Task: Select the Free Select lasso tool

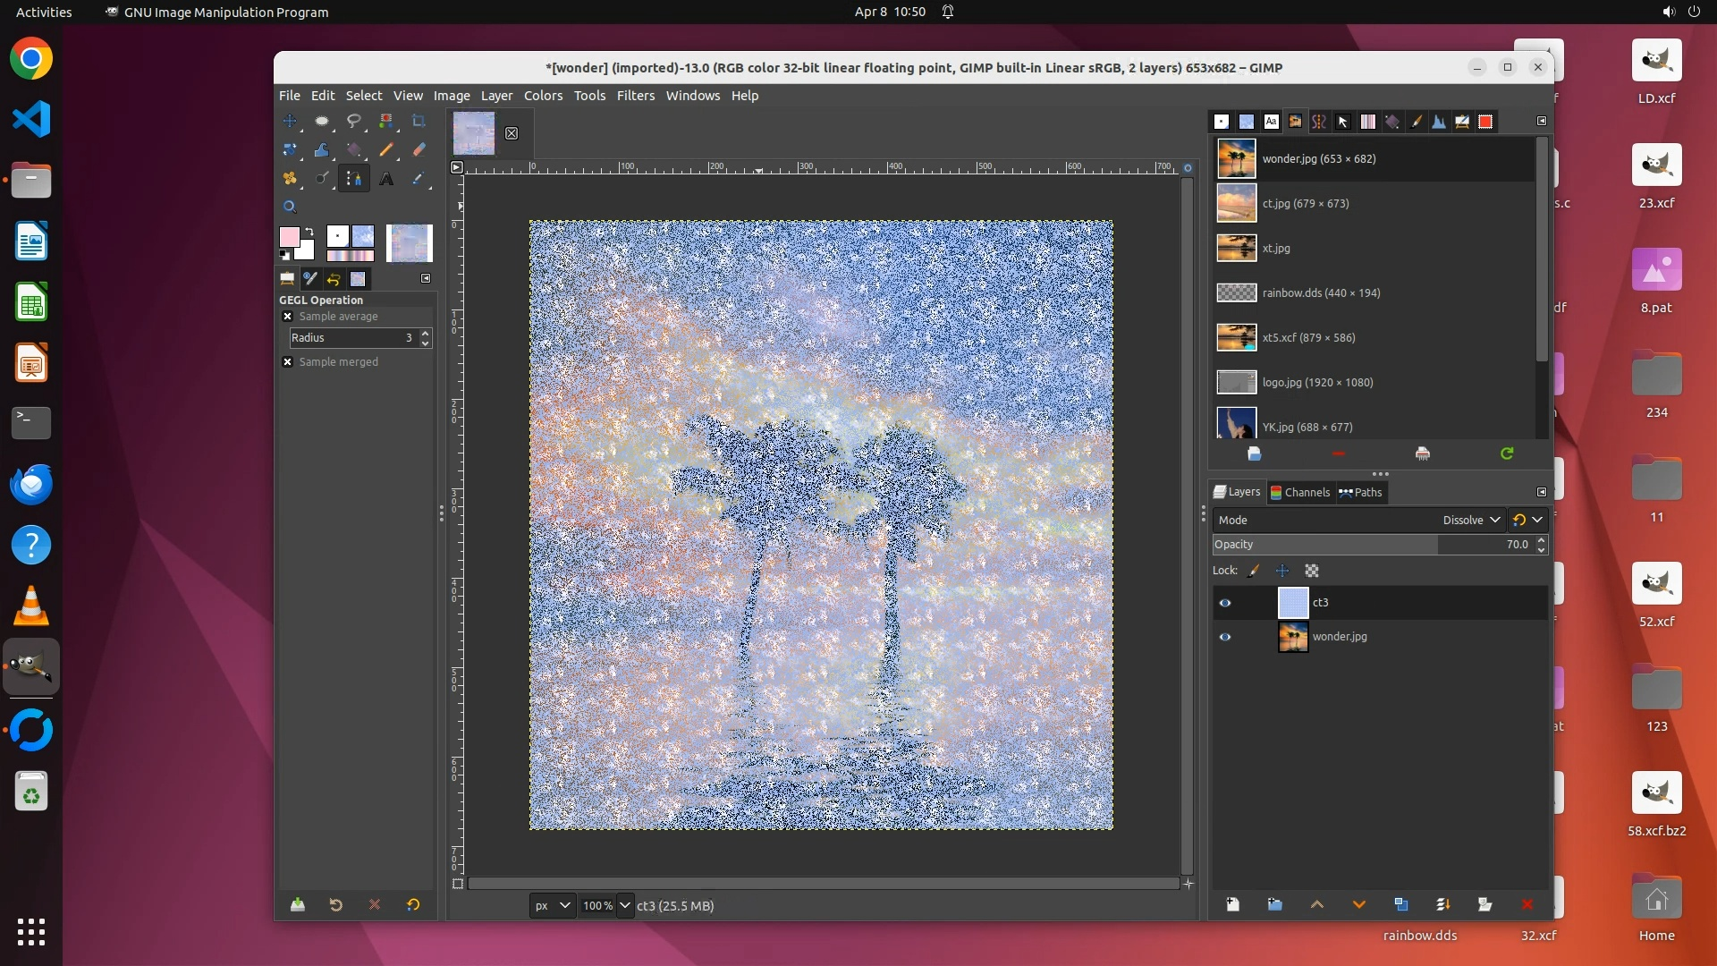Action: coord(354,121)
